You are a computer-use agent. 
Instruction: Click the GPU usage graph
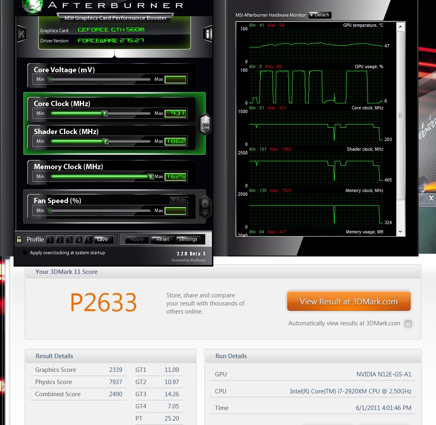316,86
